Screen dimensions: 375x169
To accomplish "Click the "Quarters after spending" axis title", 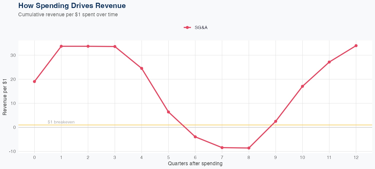I will (x=195, y=164).
